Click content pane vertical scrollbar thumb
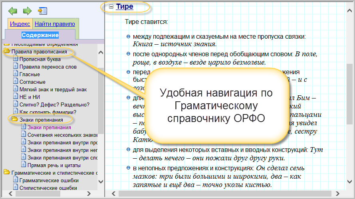The height and width of the screenshot is (199, 355). 349,94
